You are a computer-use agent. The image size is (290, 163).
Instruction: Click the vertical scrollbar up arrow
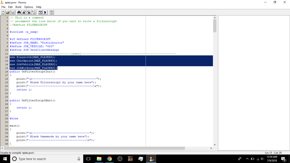click(x=215, y=18)
